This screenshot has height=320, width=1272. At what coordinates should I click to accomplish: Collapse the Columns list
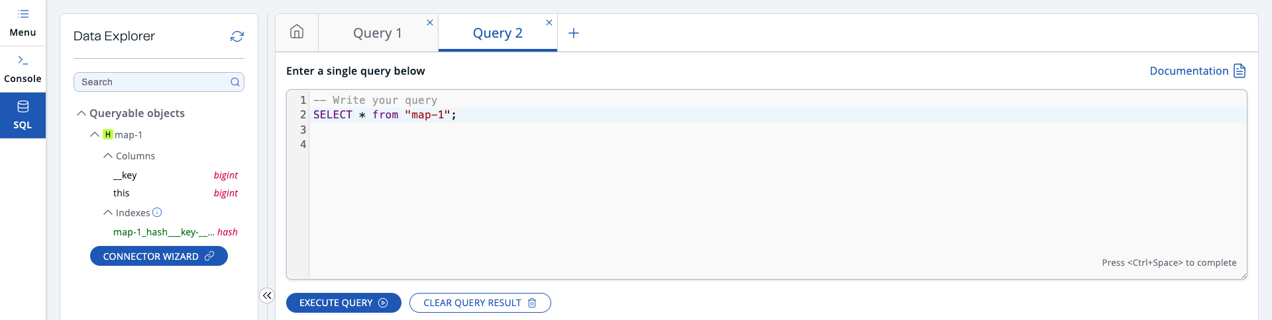[x=108, y=155]
